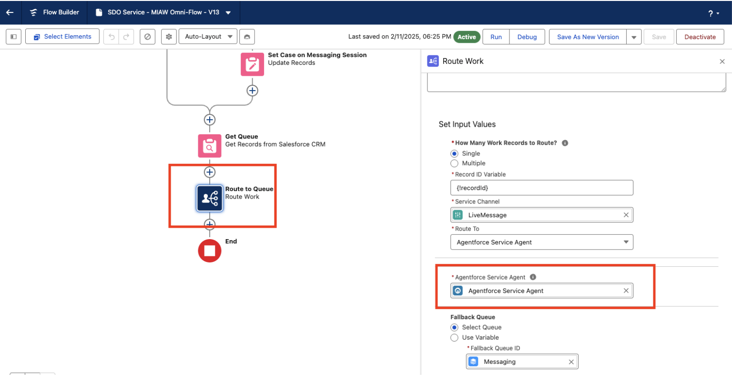The image size is (732, 382).
Task: Open the Help question mark menu
Action: coord(712,13)
